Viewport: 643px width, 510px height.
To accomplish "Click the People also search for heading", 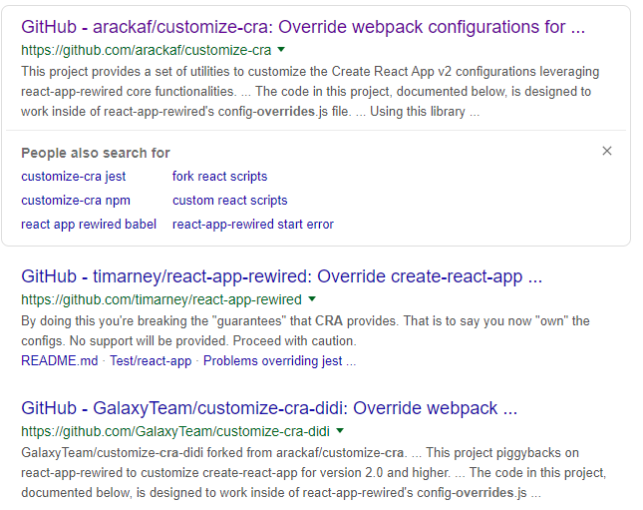I will tap(96, 153).
